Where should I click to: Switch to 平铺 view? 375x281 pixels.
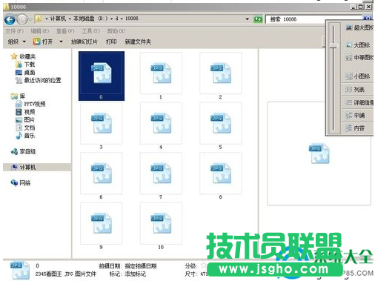(355, 116)
